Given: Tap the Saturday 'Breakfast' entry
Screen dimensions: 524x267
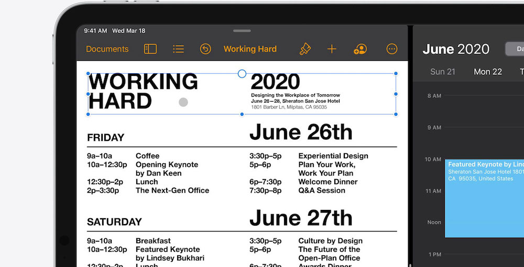Looking at the screenshot, I should coord(153,241).
